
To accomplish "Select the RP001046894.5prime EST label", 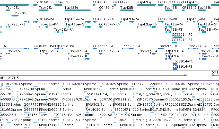I will point(137,125).
